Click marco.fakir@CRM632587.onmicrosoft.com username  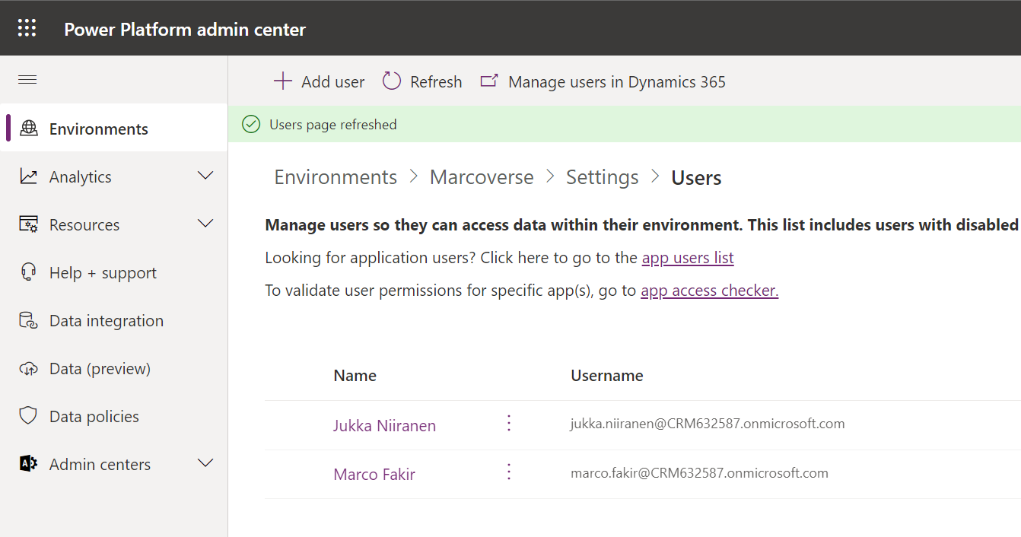[699, 473]
